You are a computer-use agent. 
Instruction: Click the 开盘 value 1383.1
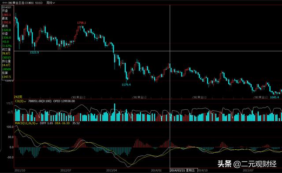7,14
